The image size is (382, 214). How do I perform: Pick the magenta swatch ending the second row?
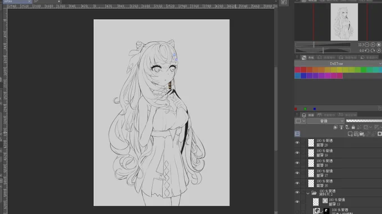[340, 76]
